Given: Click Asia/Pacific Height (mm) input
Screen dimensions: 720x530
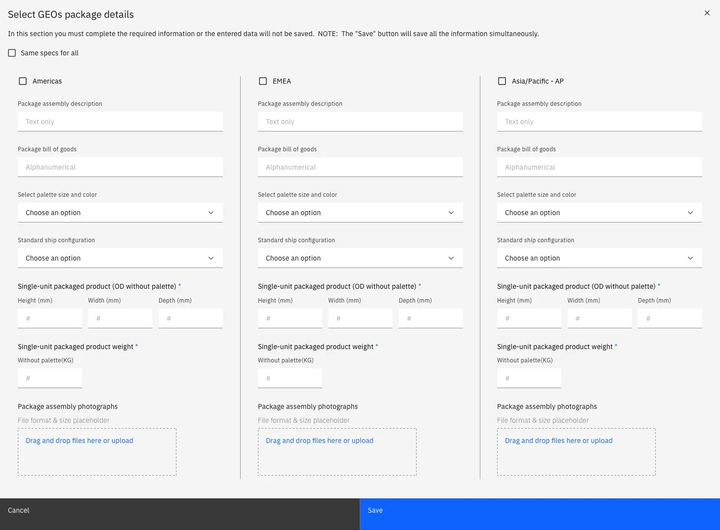Looking at the screenshot, I should (529, 318).
